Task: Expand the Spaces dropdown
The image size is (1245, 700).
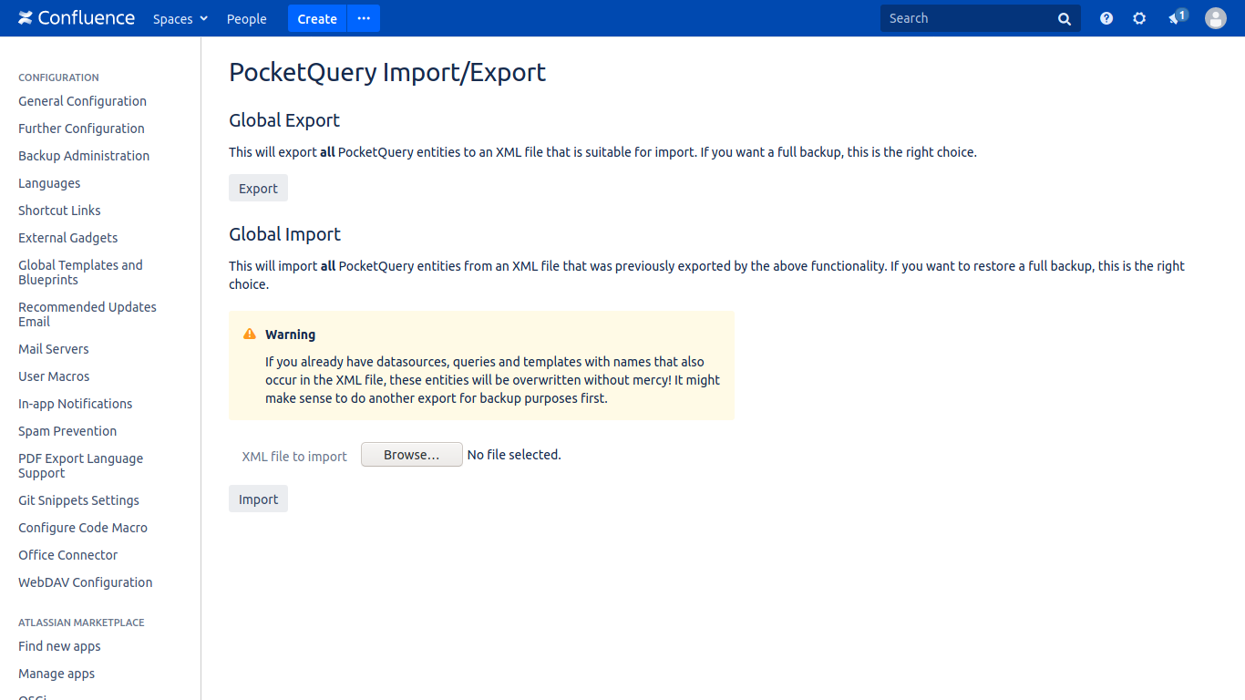Action: (x=180, y=19)
